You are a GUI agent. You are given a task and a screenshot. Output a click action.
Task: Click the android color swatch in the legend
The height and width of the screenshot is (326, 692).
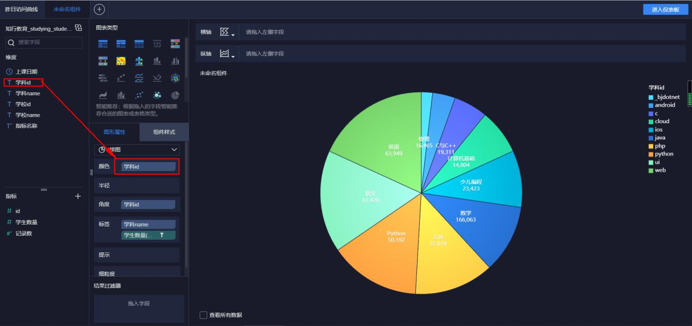pos(650,104)
